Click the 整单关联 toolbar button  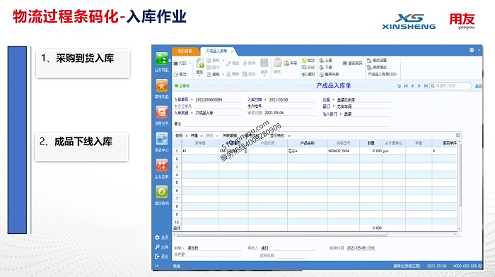click(x=329, y=74)
